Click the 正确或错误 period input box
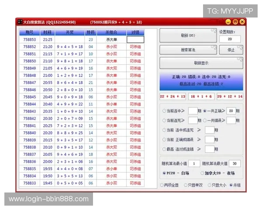262x210 pixels. 210,140
